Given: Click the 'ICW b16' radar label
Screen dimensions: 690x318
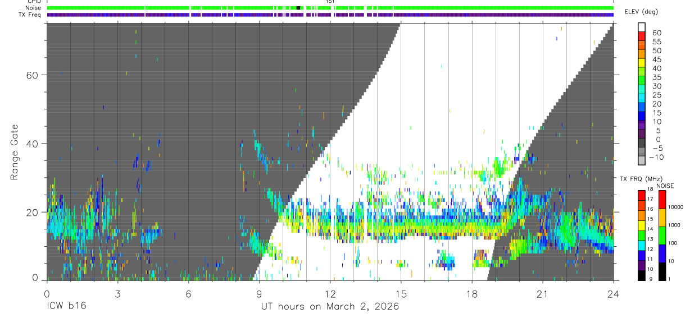Looking at the screenshot, I should 66,307.
